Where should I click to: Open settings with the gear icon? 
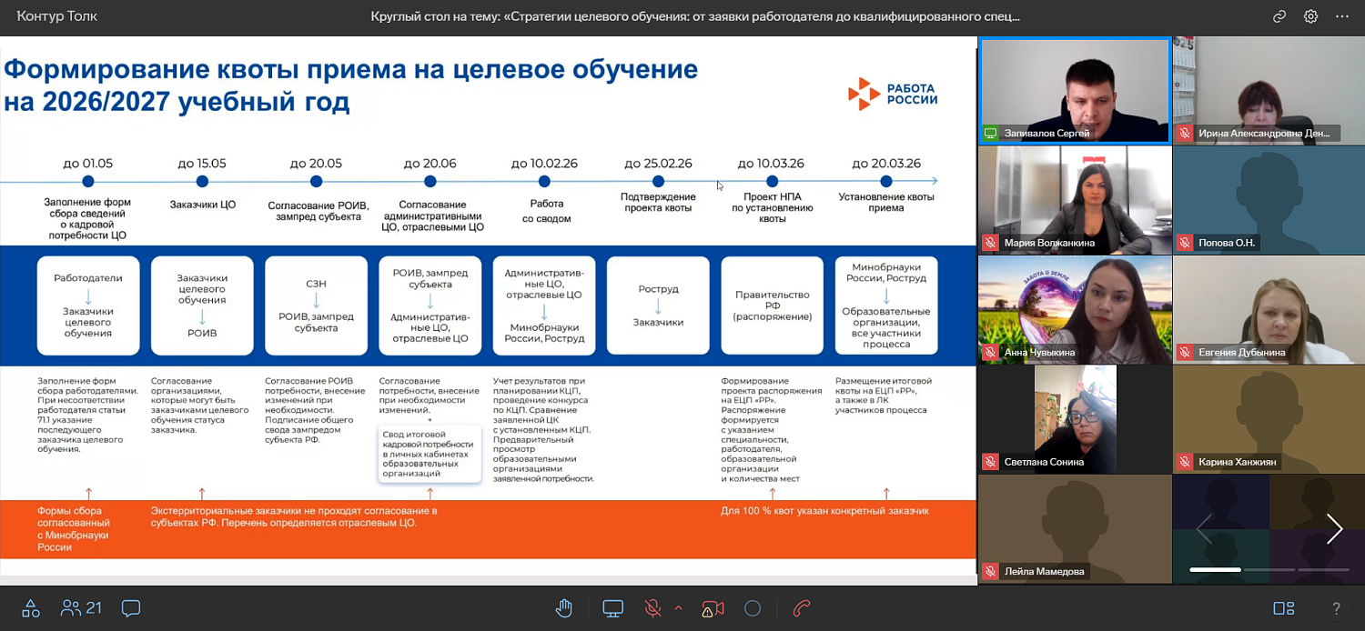coord(1310,16)
